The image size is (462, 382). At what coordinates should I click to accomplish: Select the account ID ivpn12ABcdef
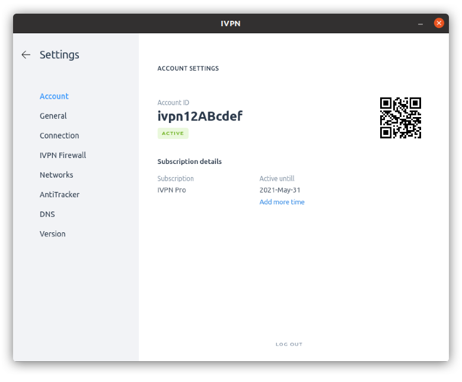200,116
